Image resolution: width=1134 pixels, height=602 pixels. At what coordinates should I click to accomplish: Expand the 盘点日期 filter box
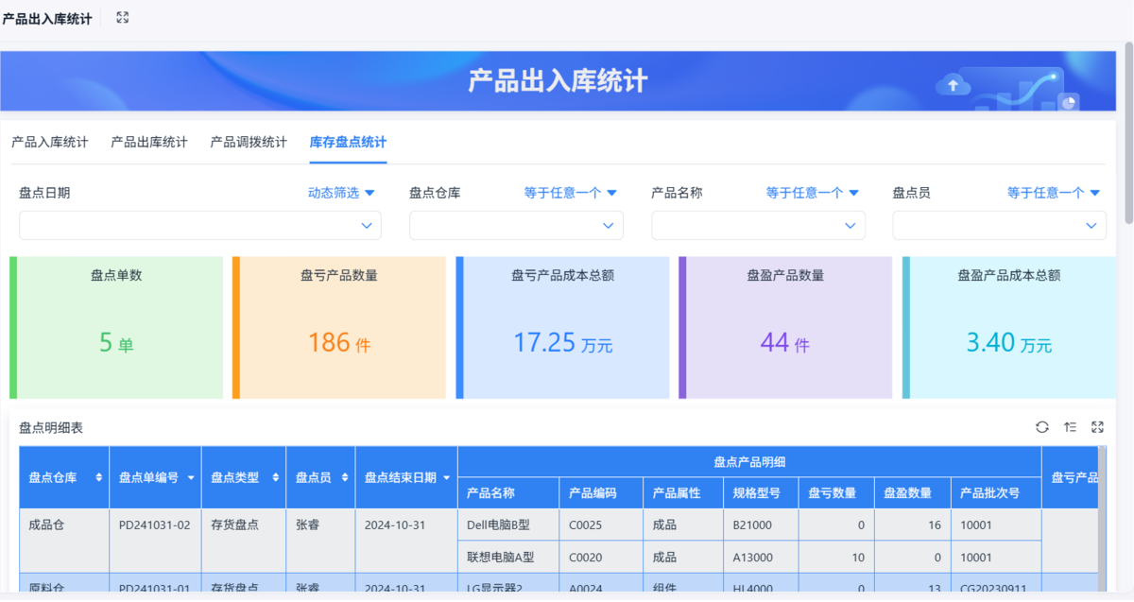pos(200,226)
